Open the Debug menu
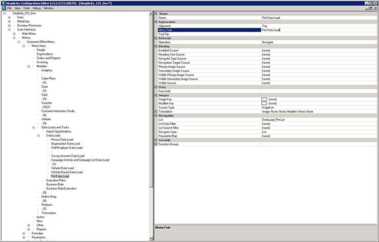Viewport: 379px width, 242px height. point(37,8)
